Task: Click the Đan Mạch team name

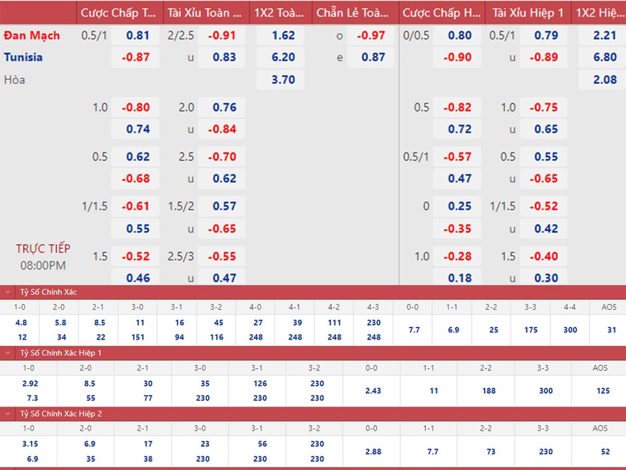Action: [32, 36]
